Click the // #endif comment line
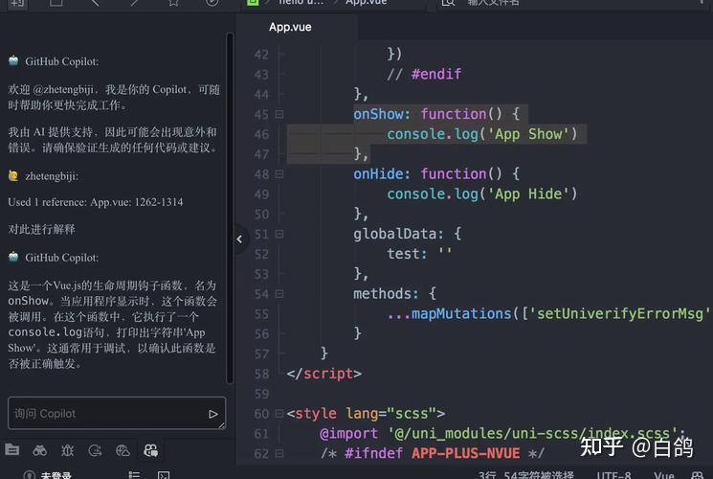713x479 pixels. coord(424,74)
